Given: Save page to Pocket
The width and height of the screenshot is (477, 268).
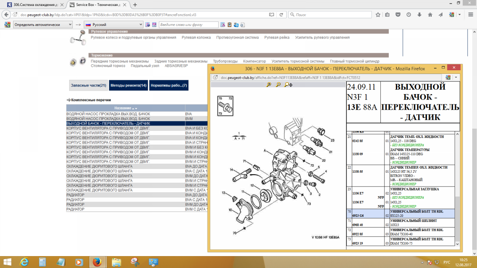Looking at the screenshot, I should (x=397, y=14).
